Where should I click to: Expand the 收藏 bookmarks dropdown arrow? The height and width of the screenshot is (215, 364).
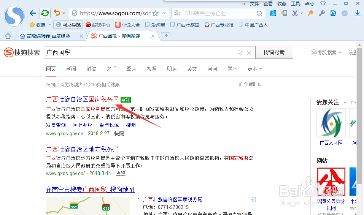tap(49, 25)
